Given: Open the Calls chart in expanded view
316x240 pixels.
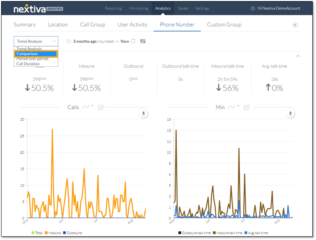Looking at the screenshot, I should pyautogui.click(x=101, y=107).
